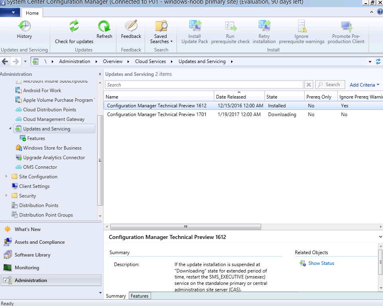
Task: Go back using the navigation arrow
Action: 5,61
